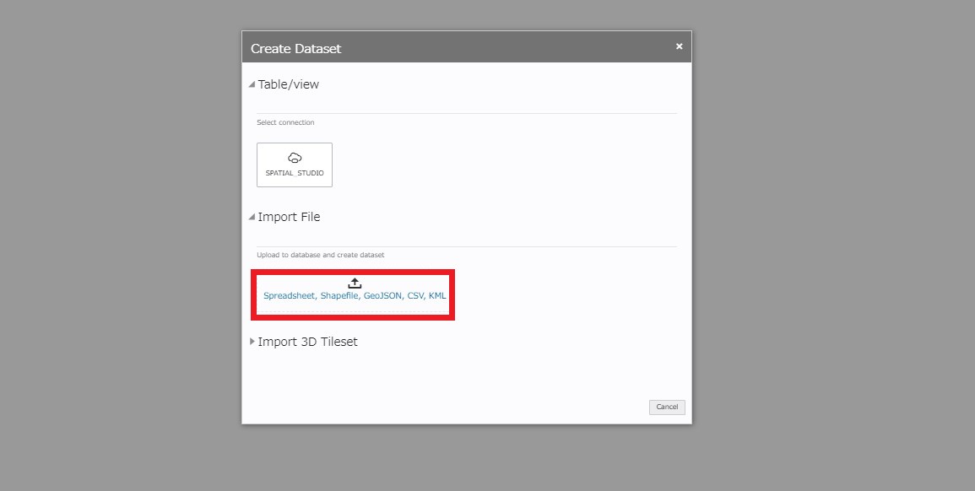Click the Import 3D Tileset heading text
This screenshot has width=975, height=491.
click(307, 342)
